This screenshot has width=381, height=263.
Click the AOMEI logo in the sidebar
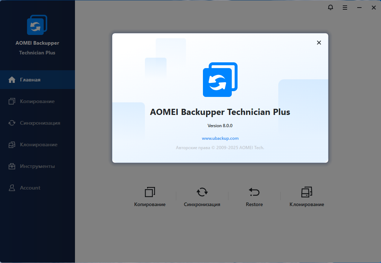pos(37,25)
